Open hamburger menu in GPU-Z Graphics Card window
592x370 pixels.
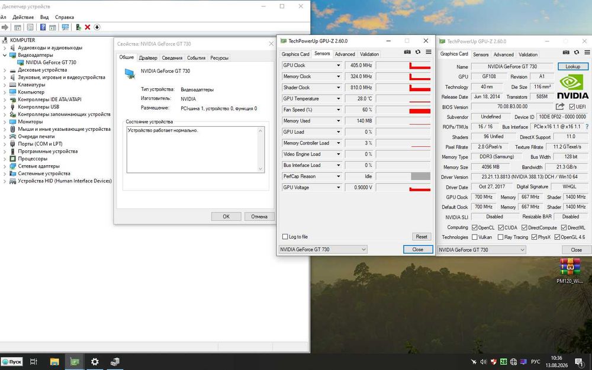(x=587, y=53)
